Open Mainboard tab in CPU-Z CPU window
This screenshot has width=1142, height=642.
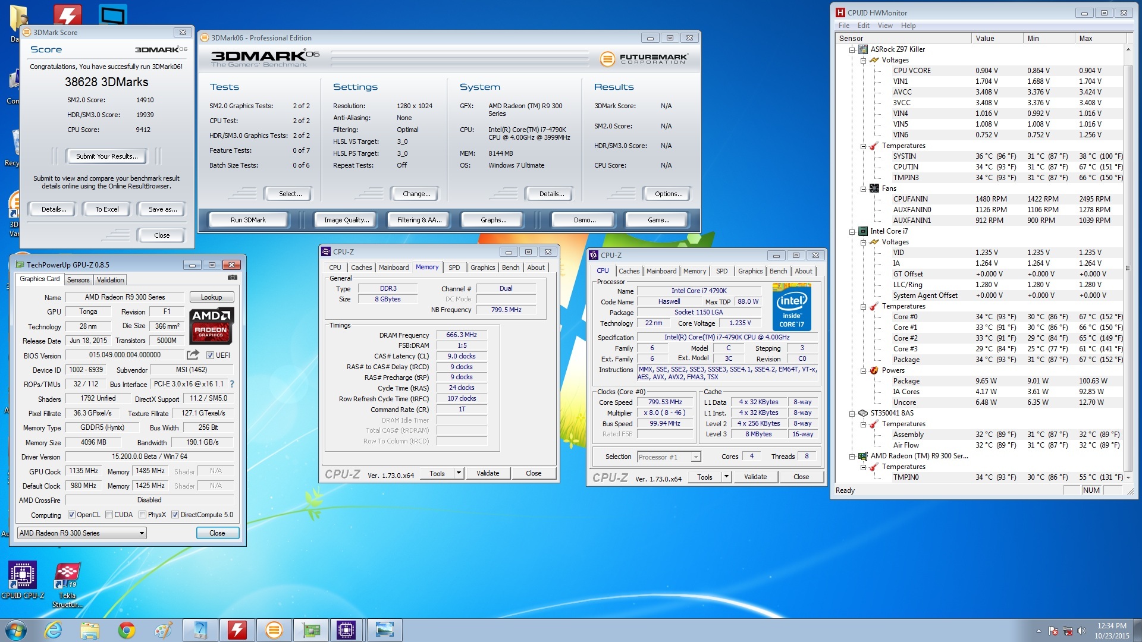pos(661,271)
